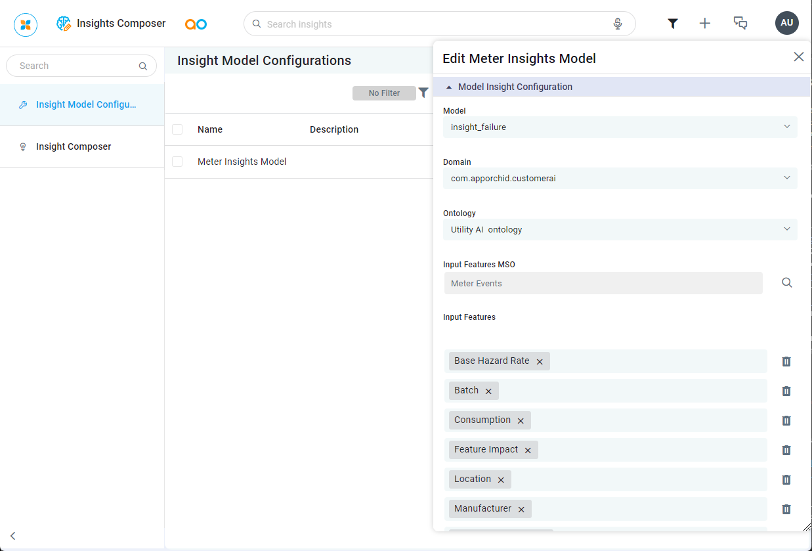Remove the Batch tag with its x

(x=488, y=391)
